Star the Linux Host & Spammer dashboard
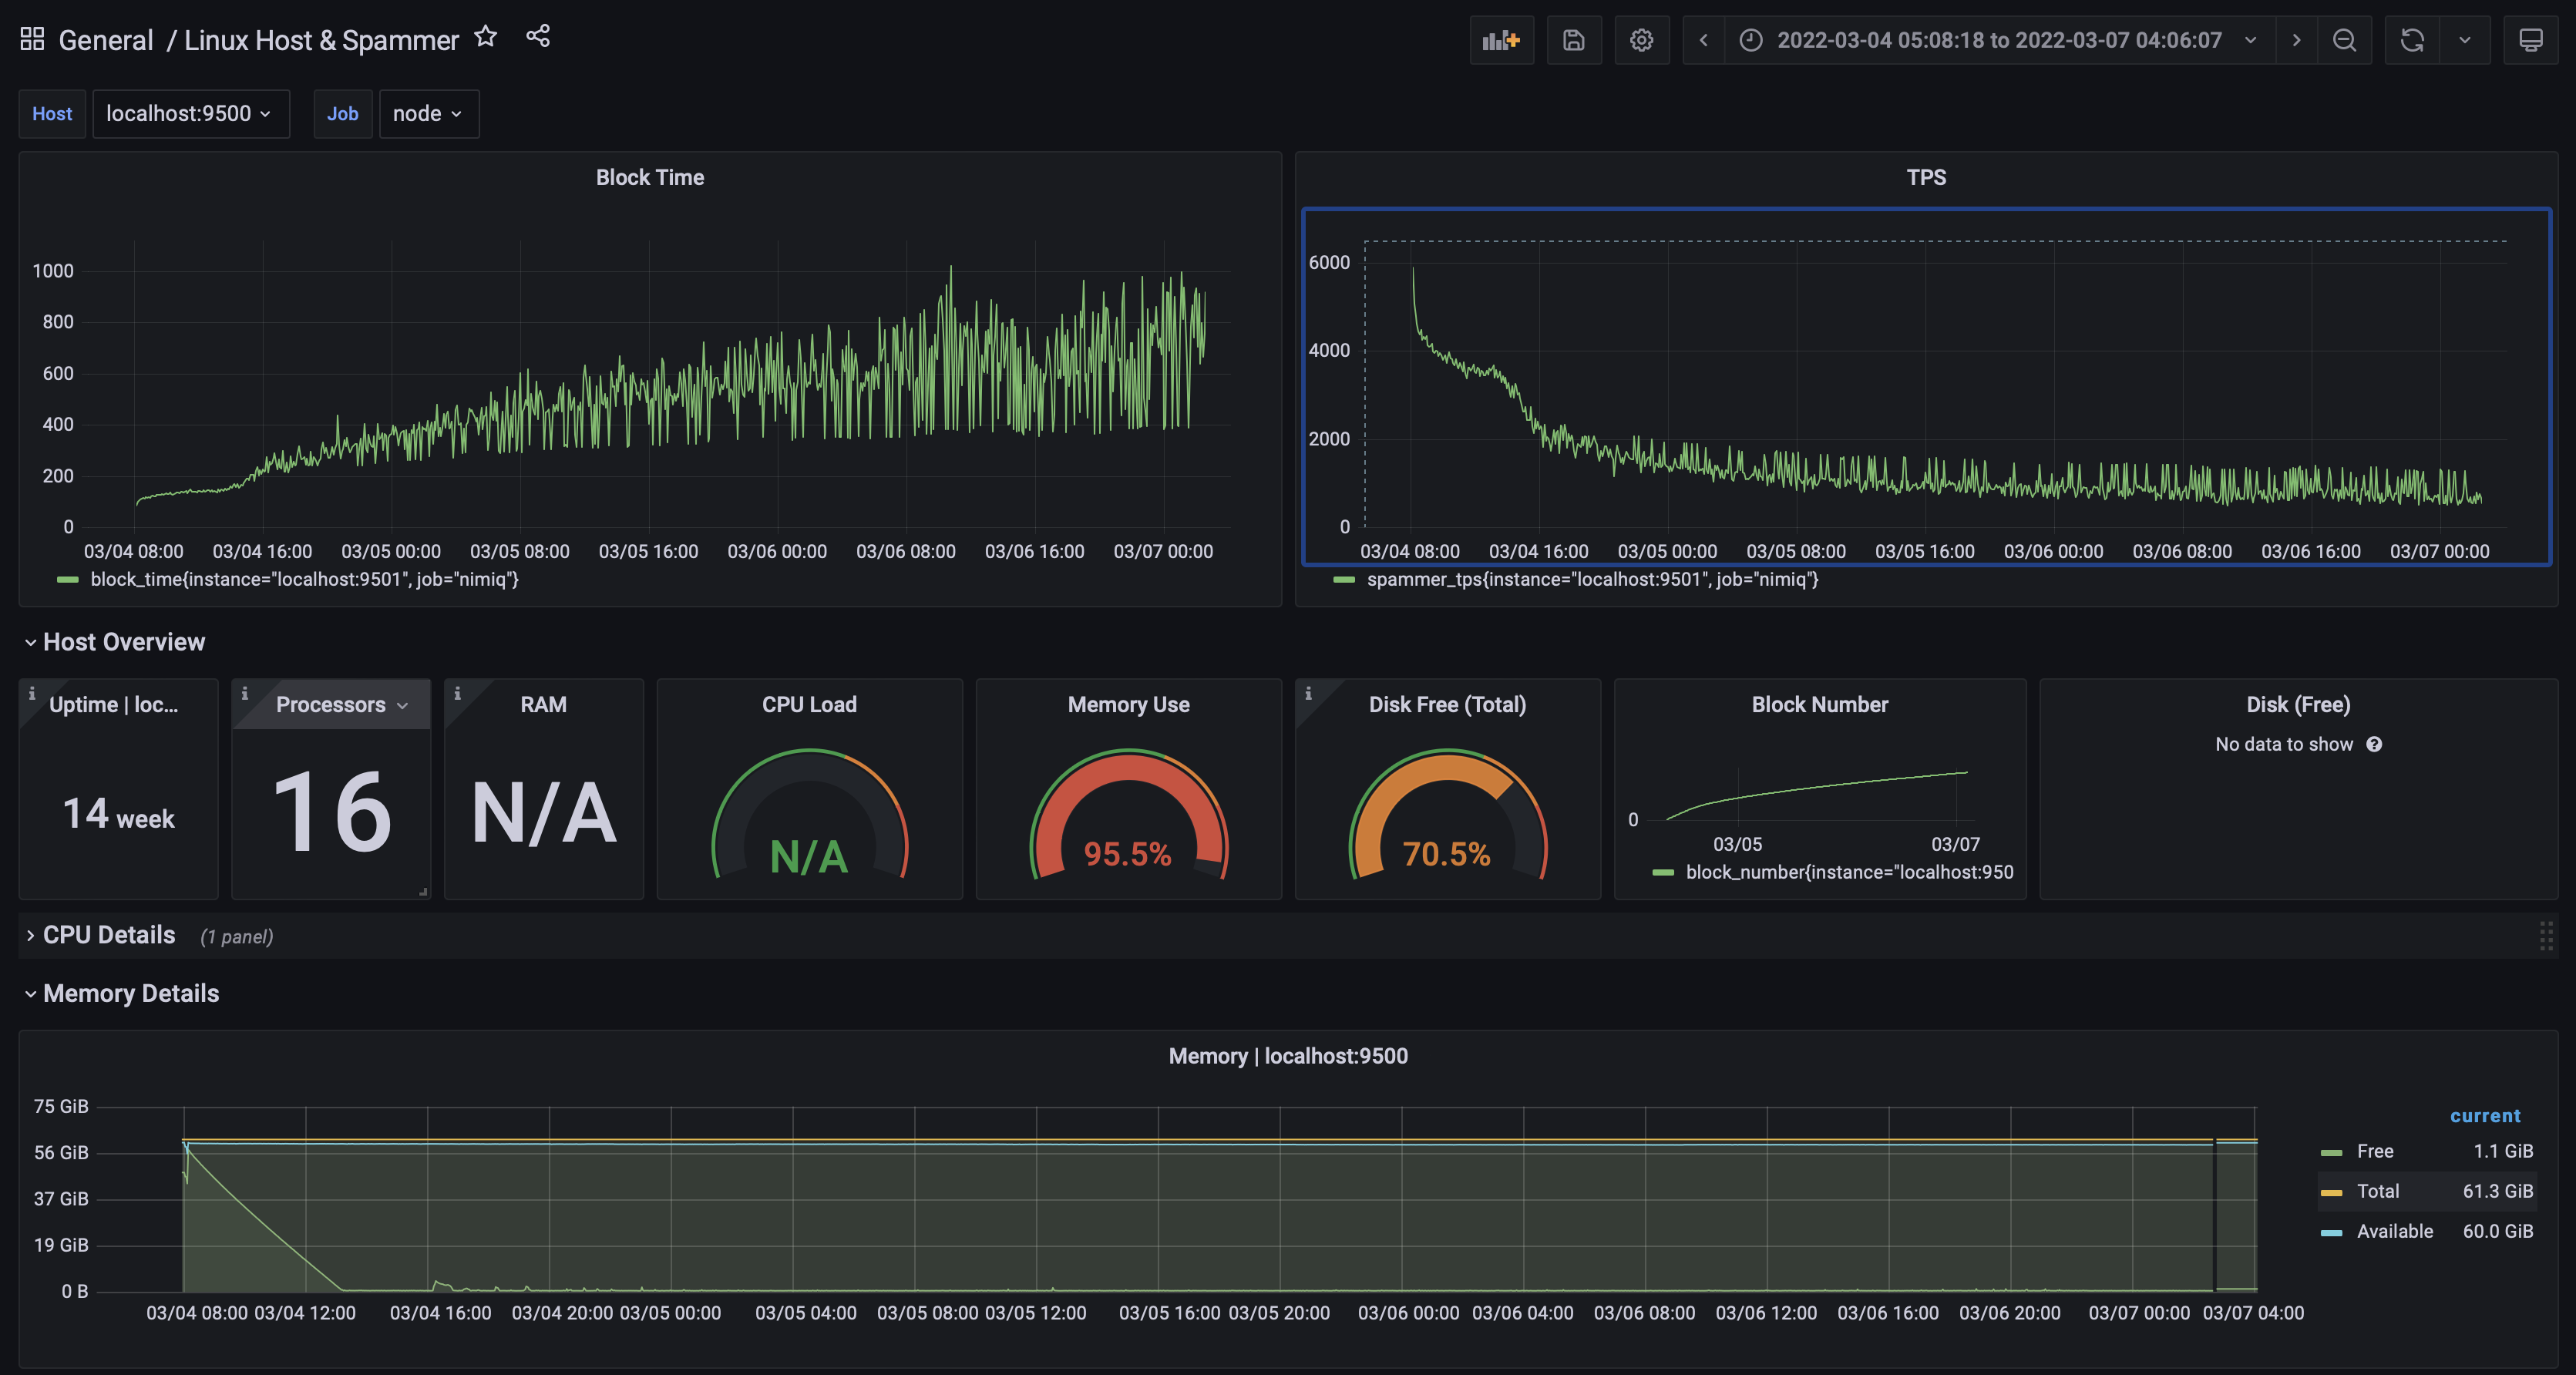2576x1375 pixels. (485, 36)
